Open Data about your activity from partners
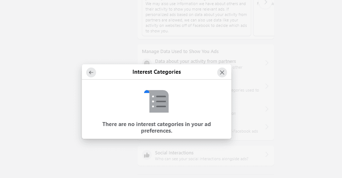This screenshot has height=178, width=342. [x=195, y=61]
